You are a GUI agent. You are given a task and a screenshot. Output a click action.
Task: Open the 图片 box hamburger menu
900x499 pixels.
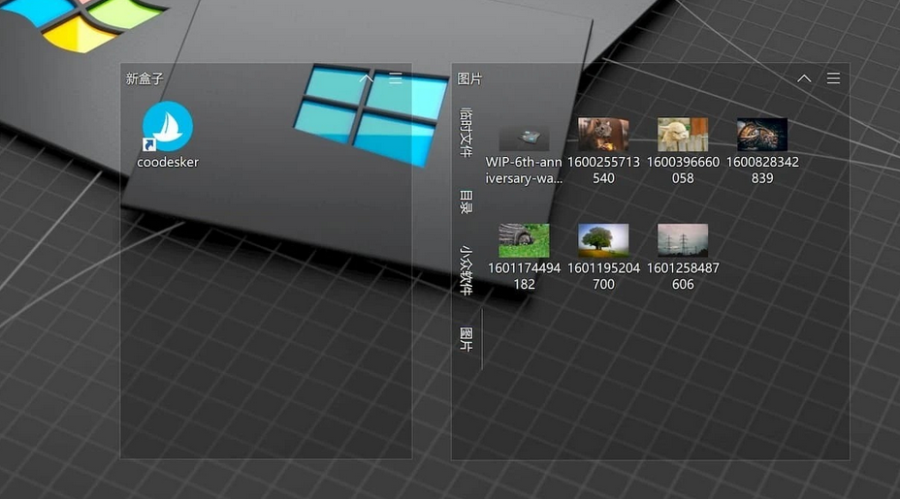[x=833, y=78]
